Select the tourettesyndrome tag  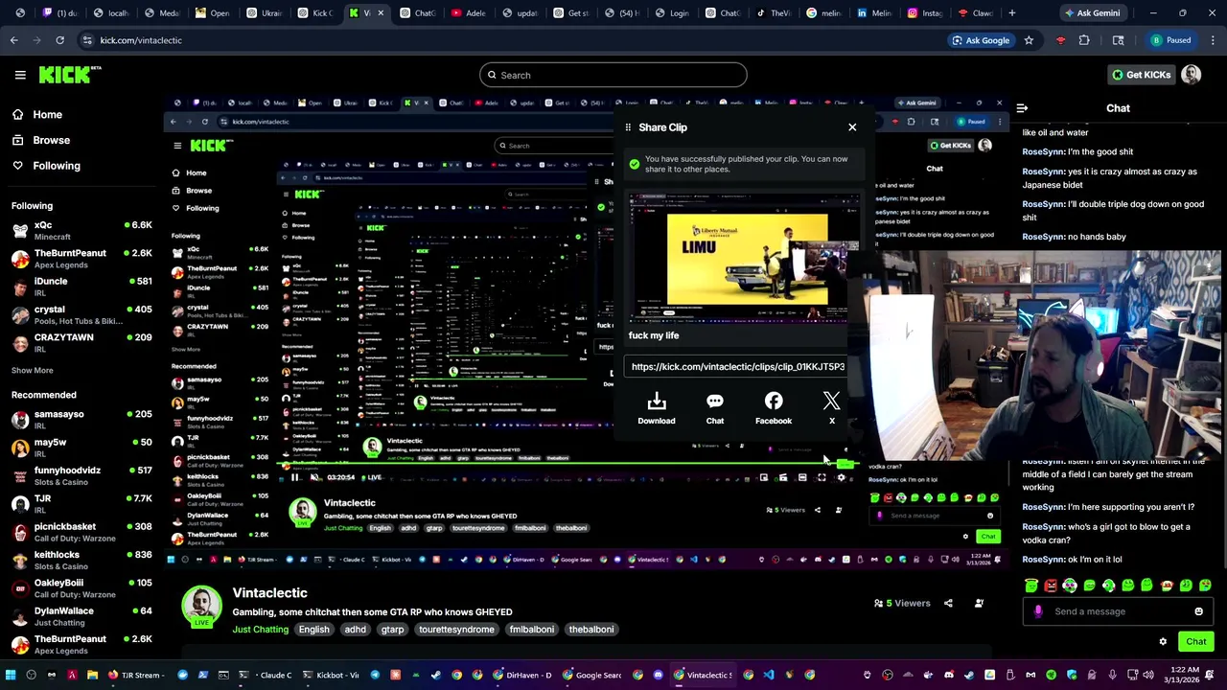tap(456, 630)
